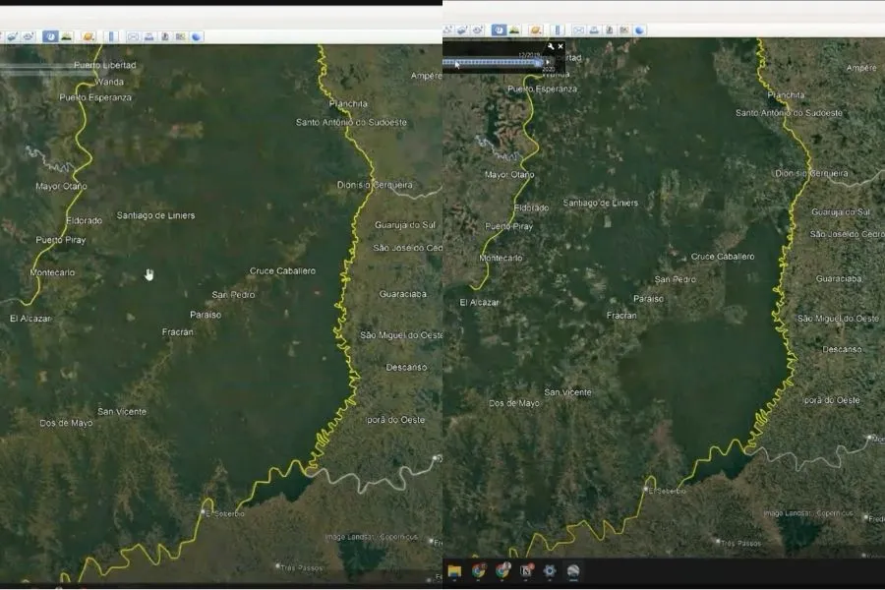Click the 12/2019 date label on the timeline
Image resolution: width=885 pixels, height=590 pixels.
pyautogui.click(x=527, y=55)
